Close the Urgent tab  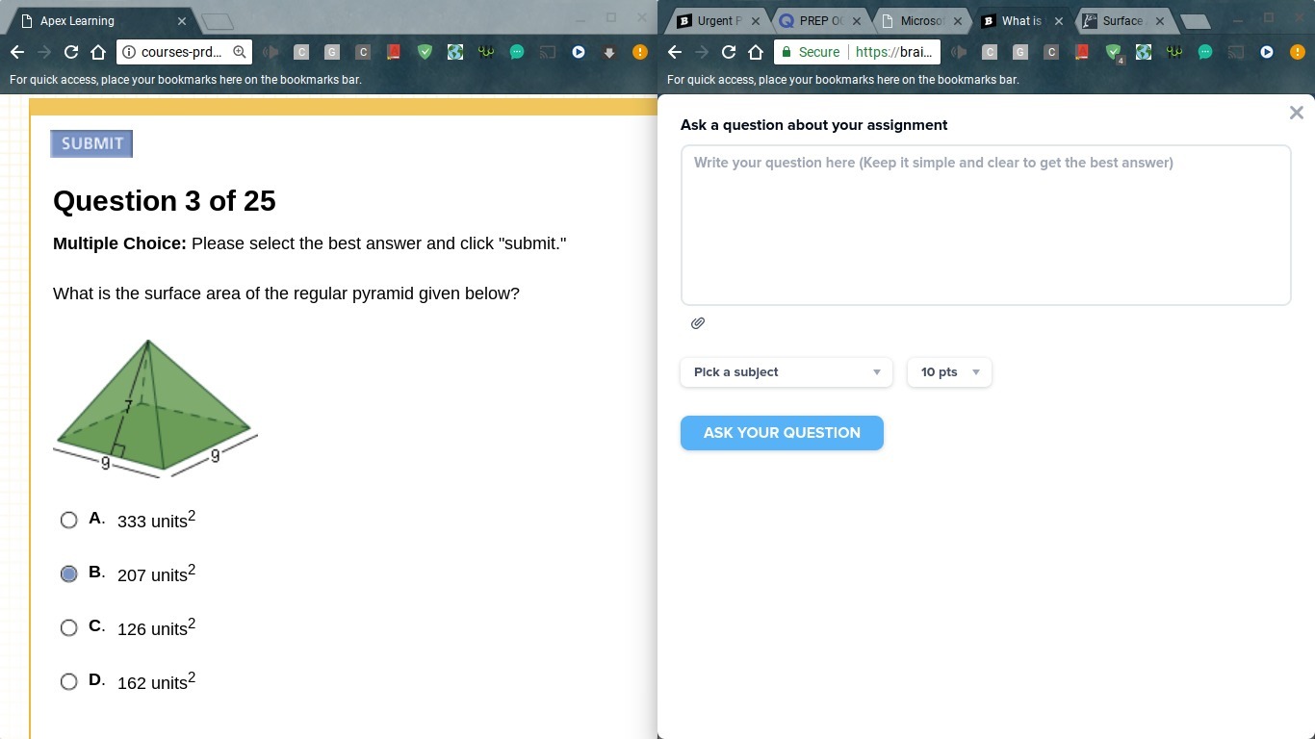coord(756,21)
